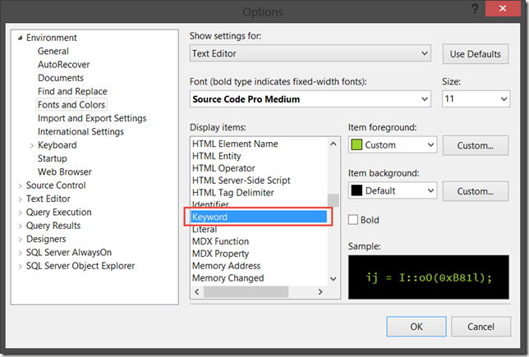Expand the Source Control node
The image size is (529, 357).
(x=21, y=185)
